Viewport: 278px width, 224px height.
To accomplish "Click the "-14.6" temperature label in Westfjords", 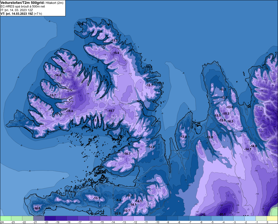I will tap(58, 75).
